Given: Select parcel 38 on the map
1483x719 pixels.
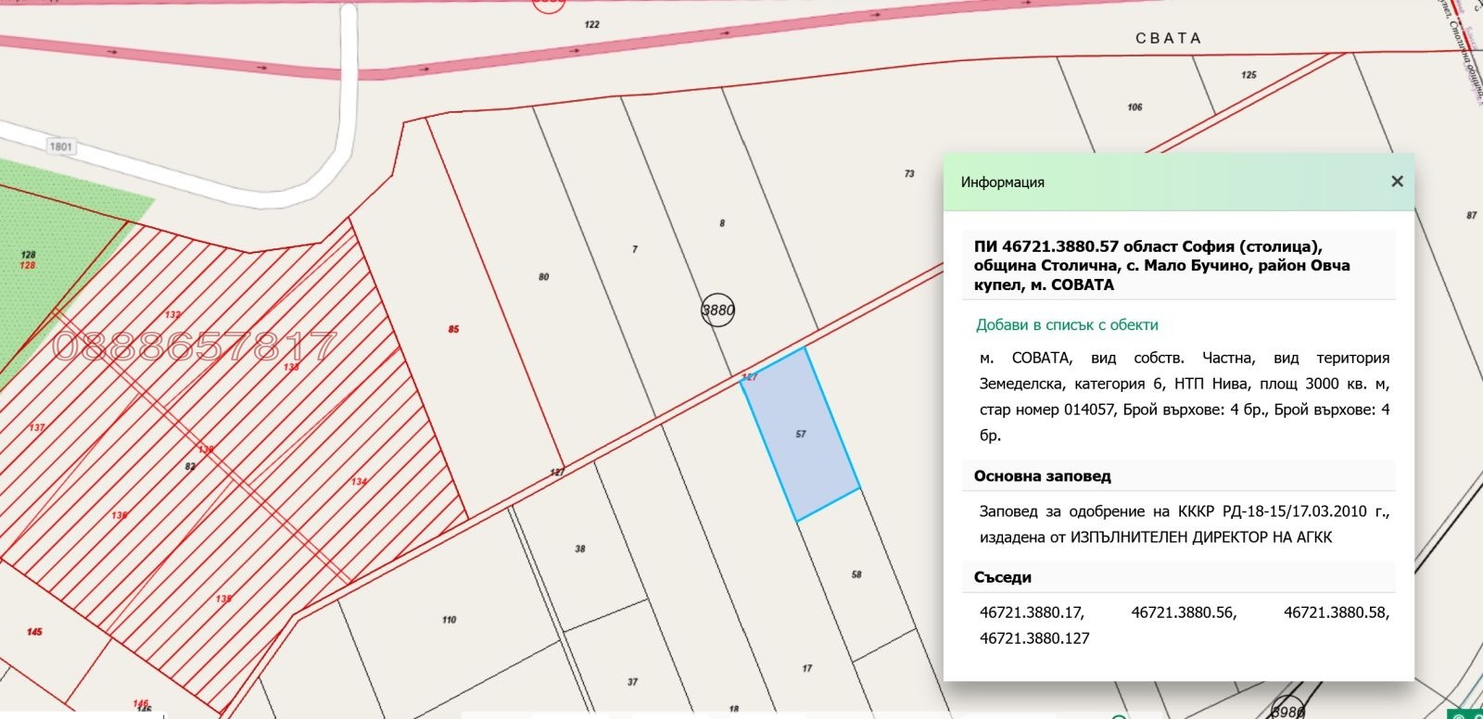Looking at the screenshot, I should pos(580,549).
